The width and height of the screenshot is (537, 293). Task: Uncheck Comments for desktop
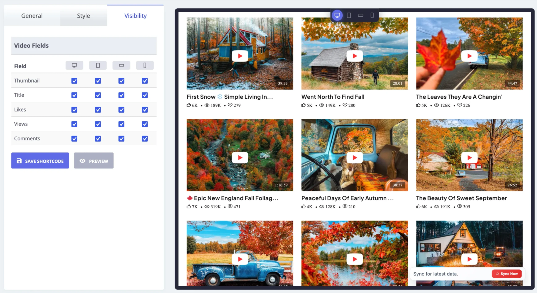[x=74, y=139]
